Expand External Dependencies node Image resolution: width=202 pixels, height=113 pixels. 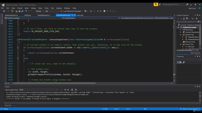(181, 32)
